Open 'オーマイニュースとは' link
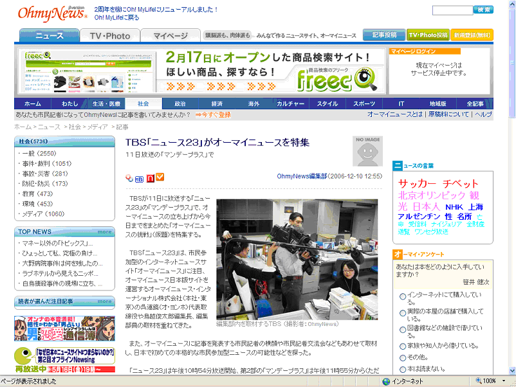516x387 pixels. click(395, 114)
